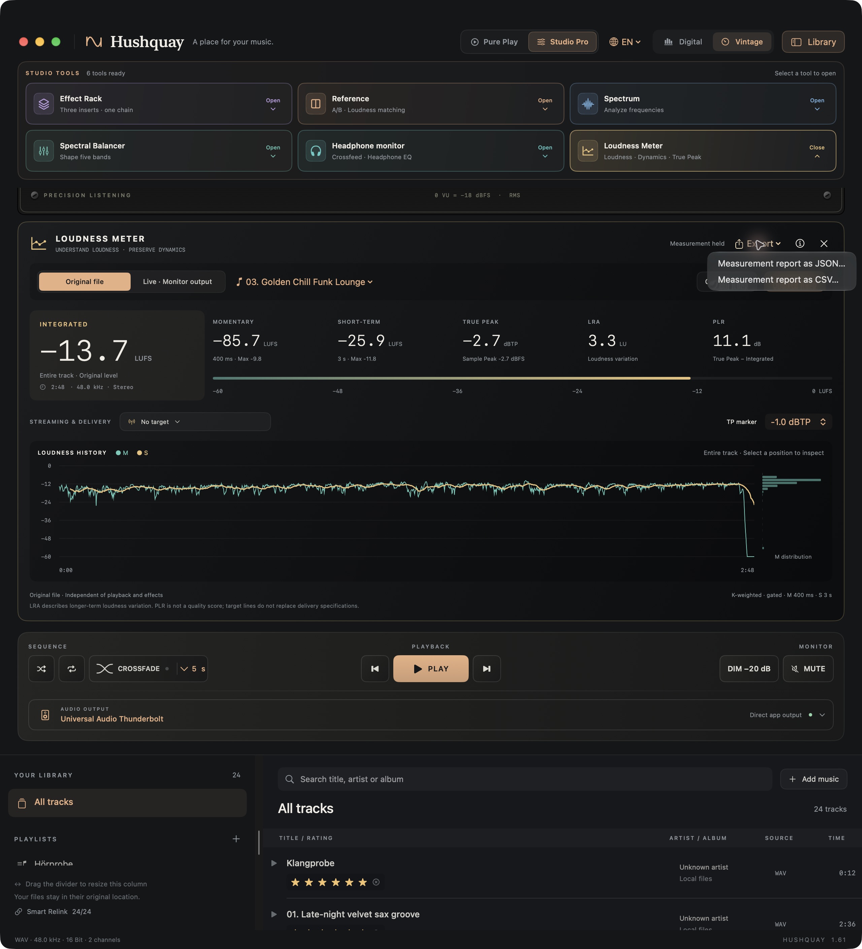The height and width of the screenshot is (949, 862).
Task: Open the track selector 03. Golden Chill Funk Lounge
Action: (305, 282)
